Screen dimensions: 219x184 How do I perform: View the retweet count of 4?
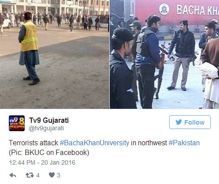pos(38,175)
